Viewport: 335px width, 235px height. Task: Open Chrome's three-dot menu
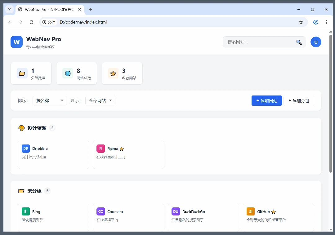click(x=326, y=22)
